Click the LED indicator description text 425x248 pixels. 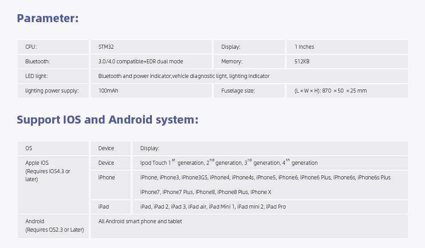click(x=184, y=76)
